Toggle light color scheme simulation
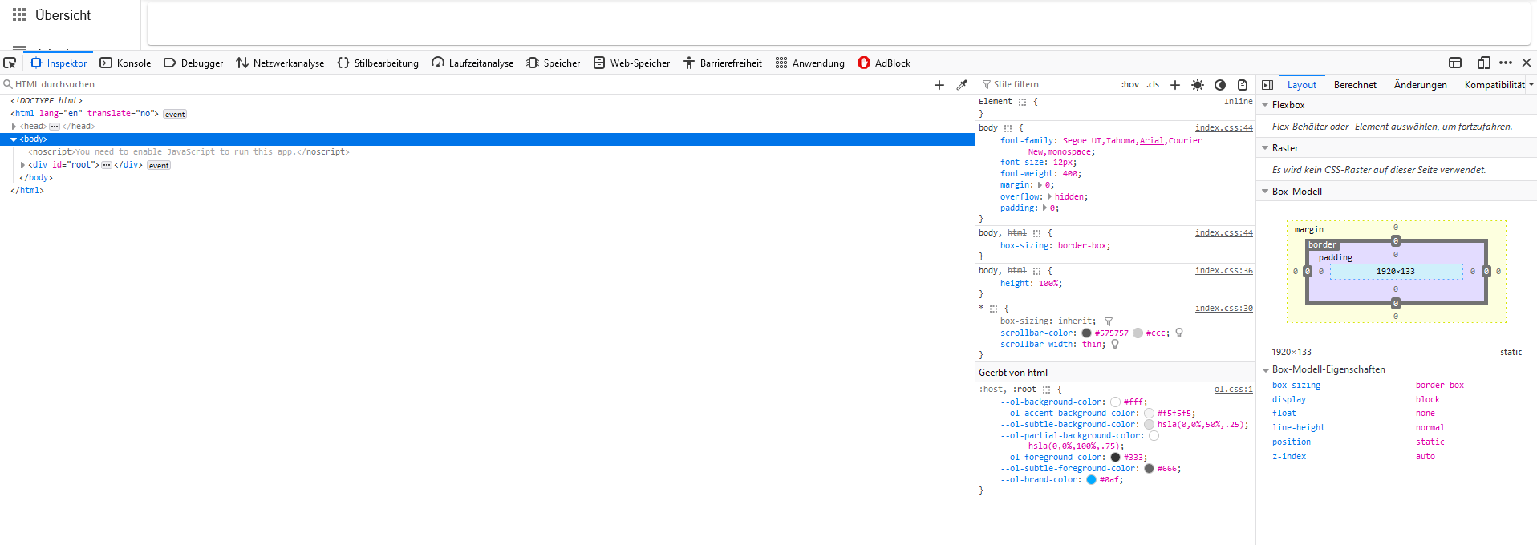 tap(1198, 84)
